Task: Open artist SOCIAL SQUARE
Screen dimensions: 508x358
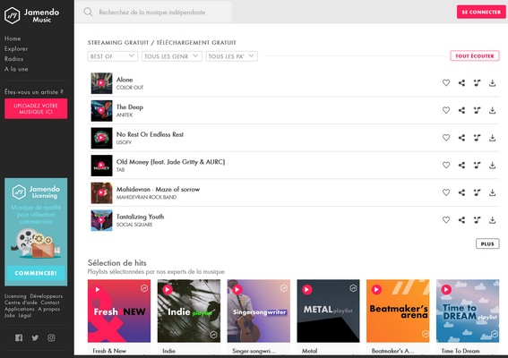Action: (x=134, y=225)
